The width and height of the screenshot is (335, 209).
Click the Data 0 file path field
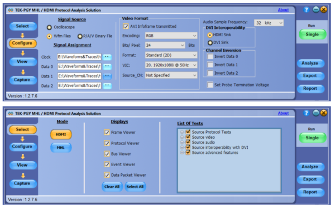tap(79, 66)
